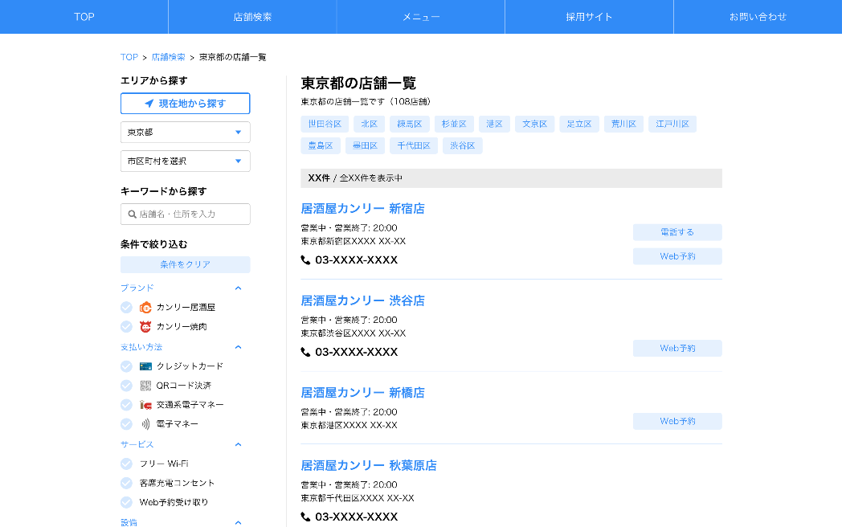Viewport: 842px width, 527px height.
Task: Click the credit card icon beside クレジットカード
Action: (x=145, y=366)
